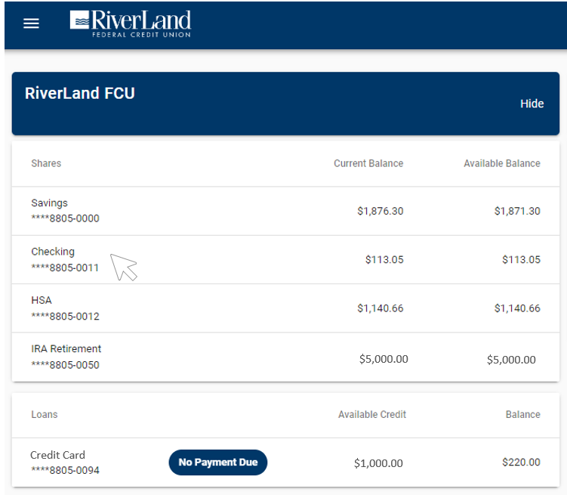The height and width of the screenshot is (495, 567).
Task: Click the Available Balance column header
Action: [502, 163]
